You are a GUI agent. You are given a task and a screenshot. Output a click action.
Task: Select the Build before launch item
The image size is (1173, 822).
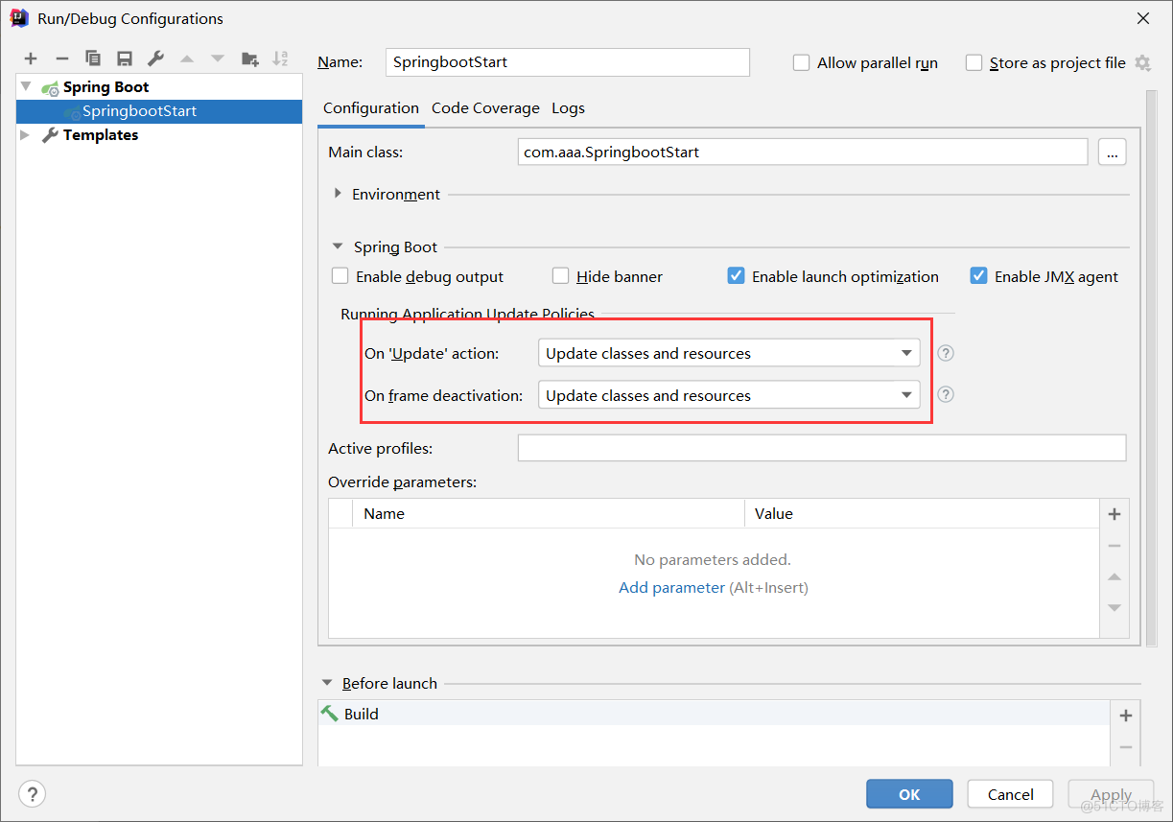click(x=714, y=714)
